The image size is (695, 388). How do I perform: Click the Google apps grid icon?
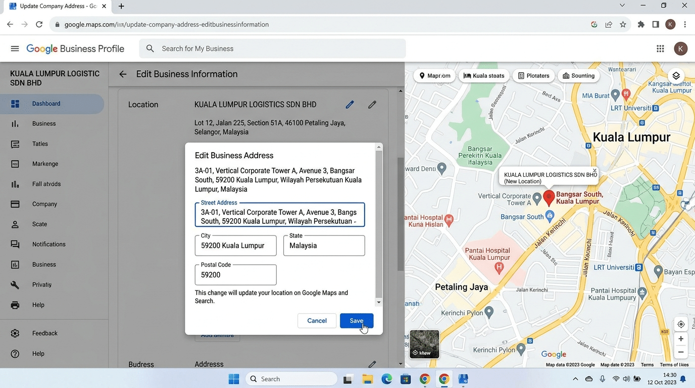[x=660, y=48]
